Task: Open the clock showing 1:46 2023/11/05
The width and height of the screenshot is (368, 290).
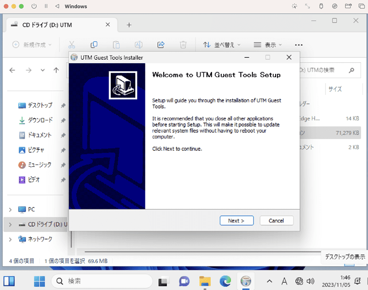Action: pyautogui.click(x=336, y=281)
